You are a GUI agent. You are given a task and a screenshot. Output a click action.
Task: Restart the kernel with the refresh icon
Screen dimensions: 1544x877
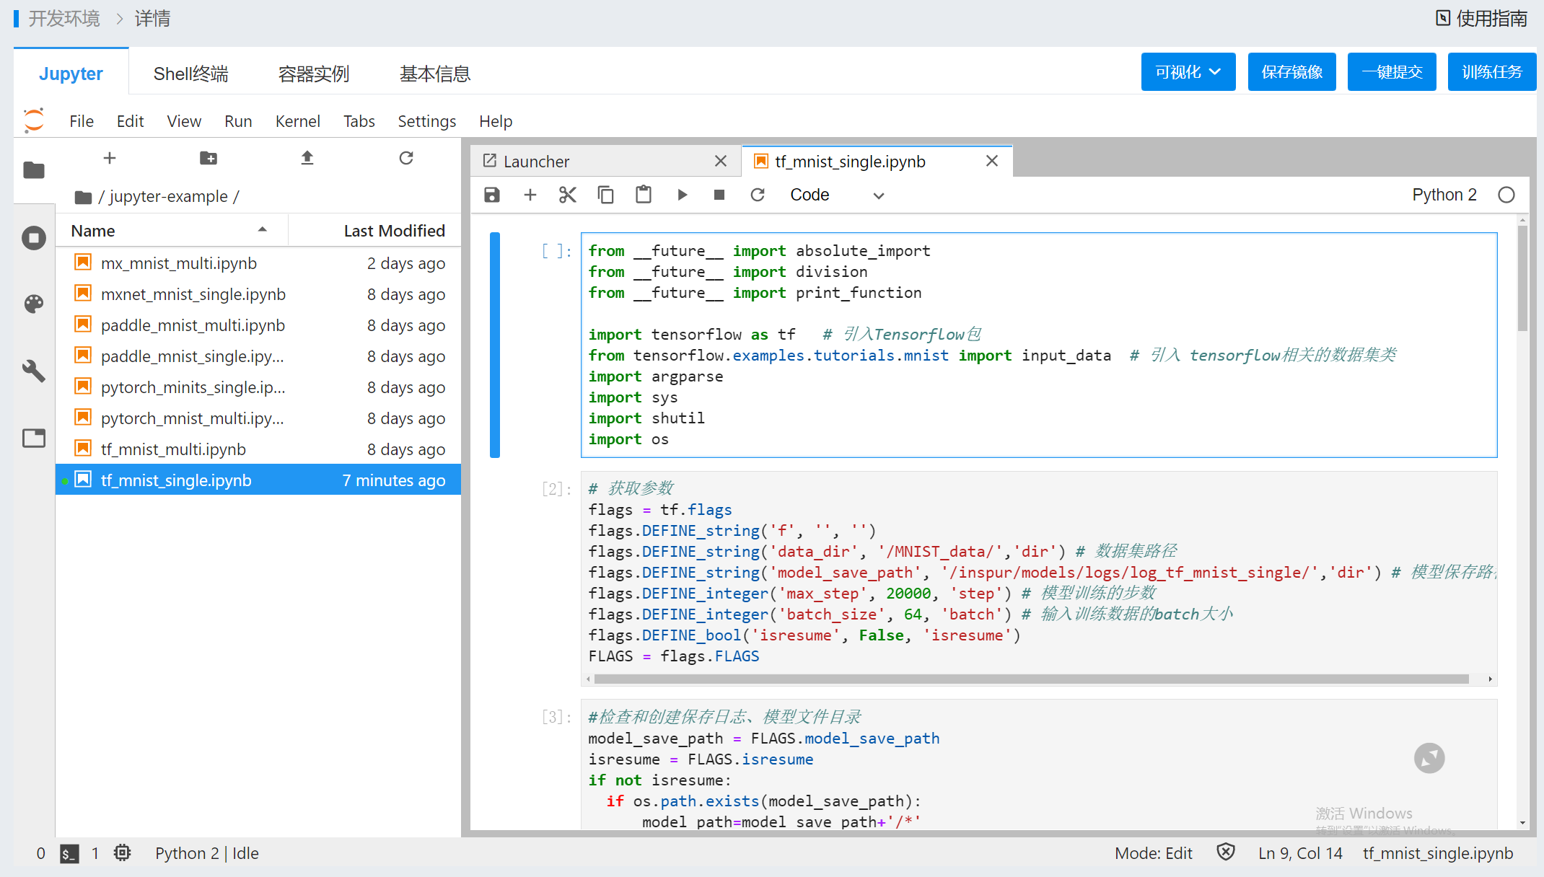757,195
